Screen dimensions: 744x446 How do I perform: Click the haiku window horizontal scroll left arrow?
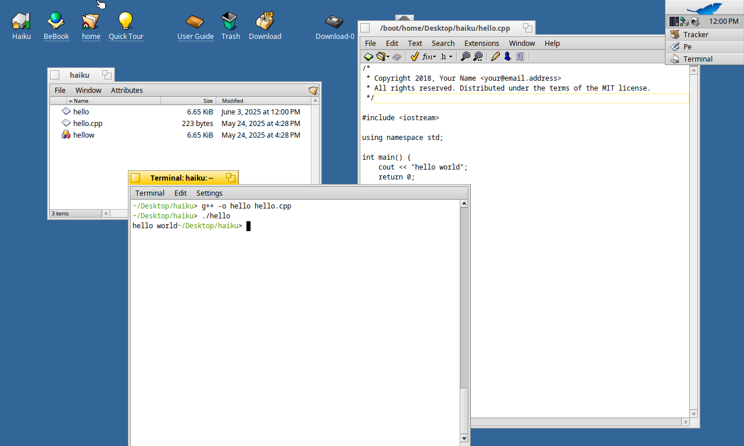click(106, 213)
